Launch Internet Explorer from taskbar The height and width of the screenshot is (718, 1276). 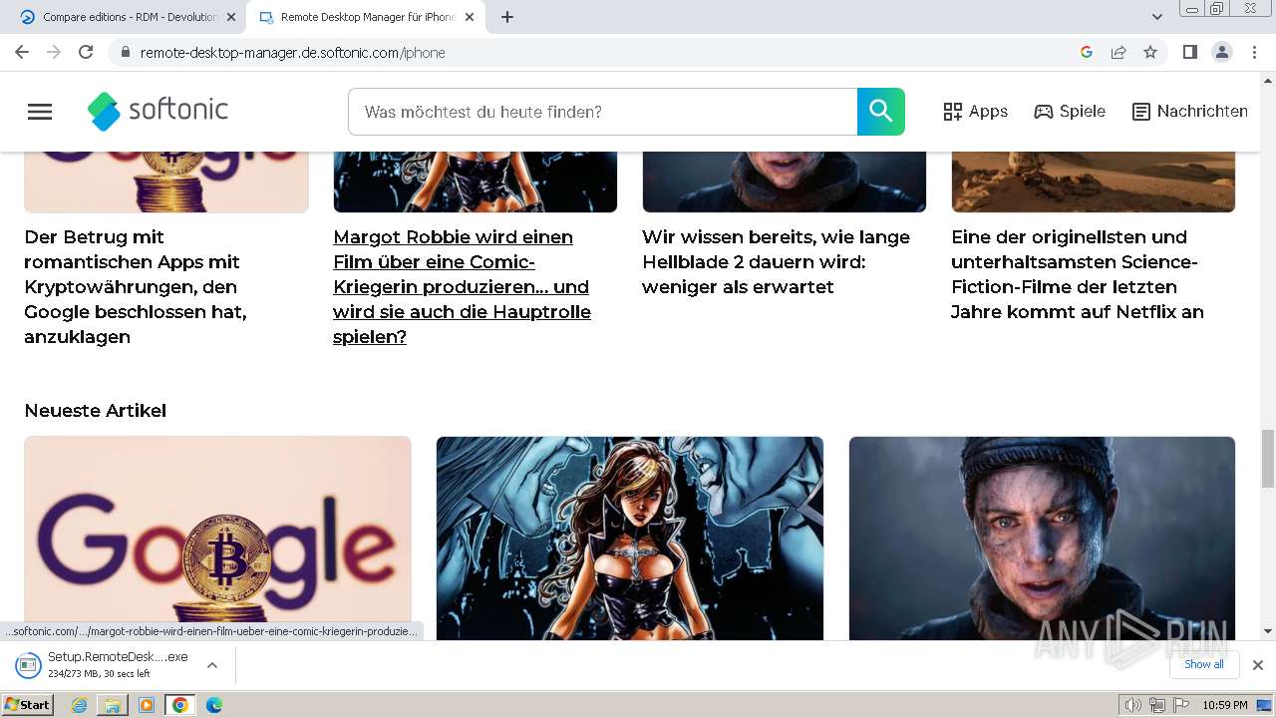tap(80, 705)
